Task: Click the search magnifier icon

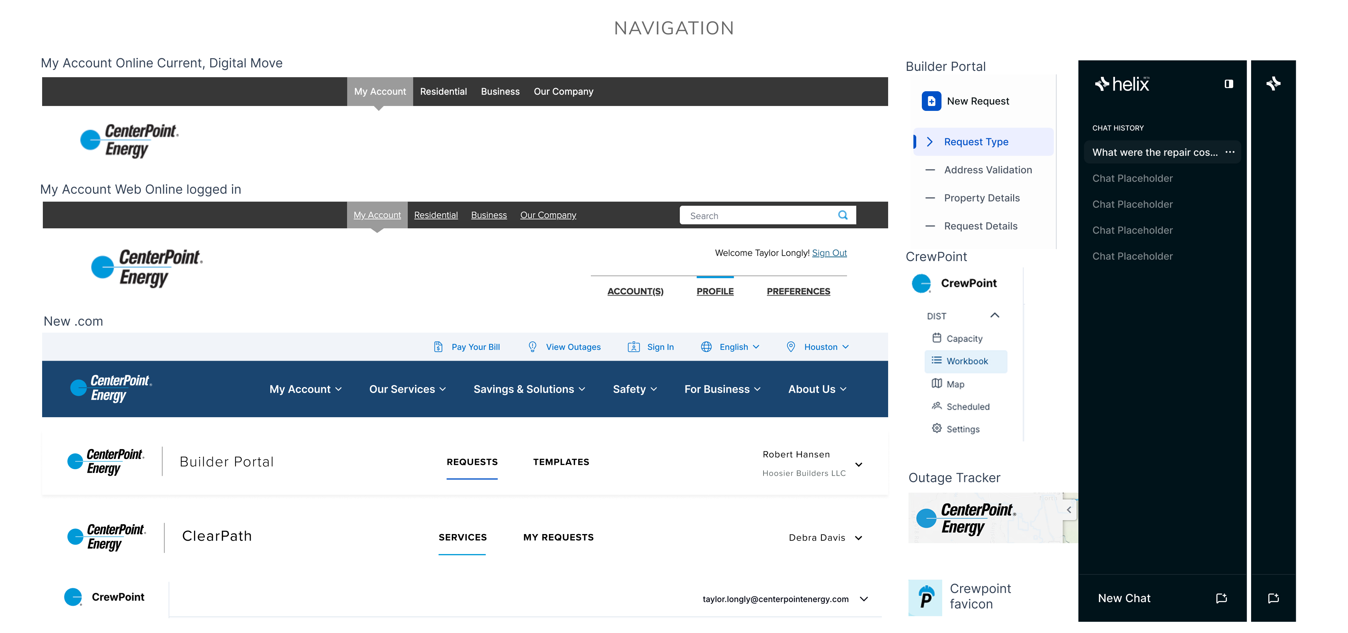Action: click(x=842, y=215)
